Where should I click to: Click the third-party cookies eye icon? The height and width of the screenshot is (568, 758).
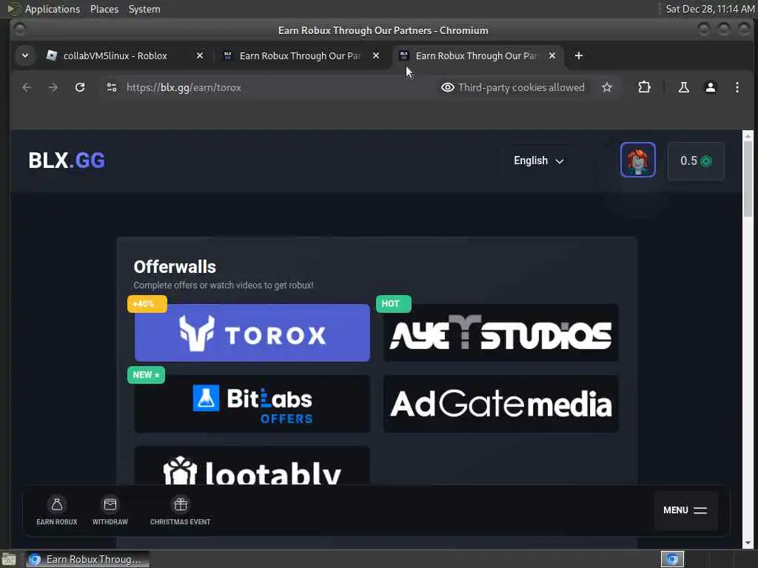coord(447,87)
